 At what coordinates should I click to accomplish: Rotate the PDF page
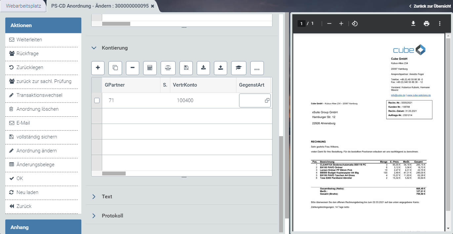pos(354,23)
